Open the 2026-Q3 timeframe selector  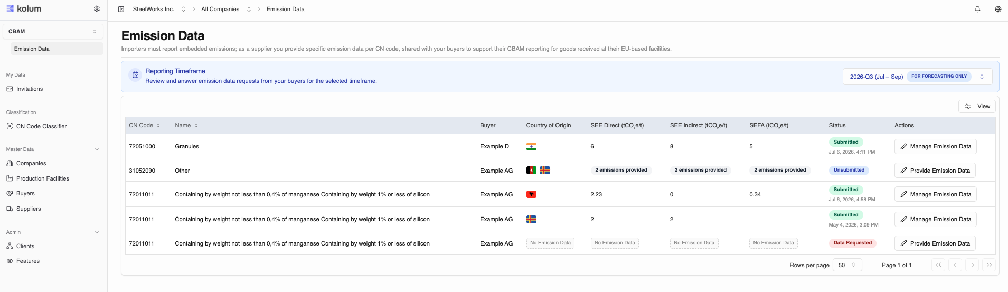tap(917, 77)
